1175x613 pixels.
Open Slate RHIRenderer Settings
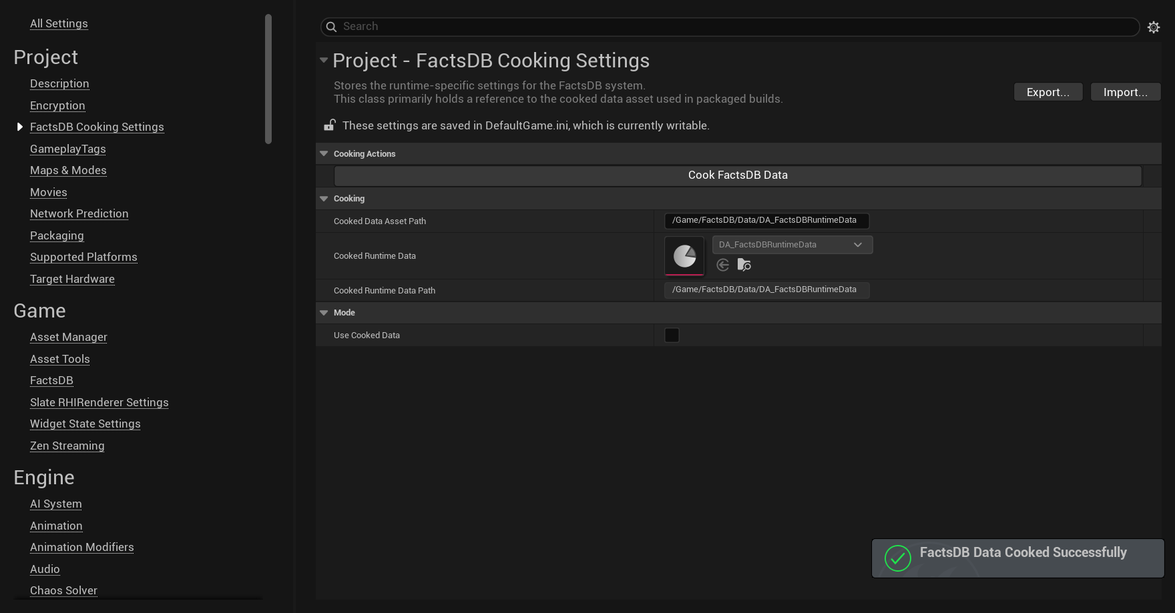coord(99,402)
